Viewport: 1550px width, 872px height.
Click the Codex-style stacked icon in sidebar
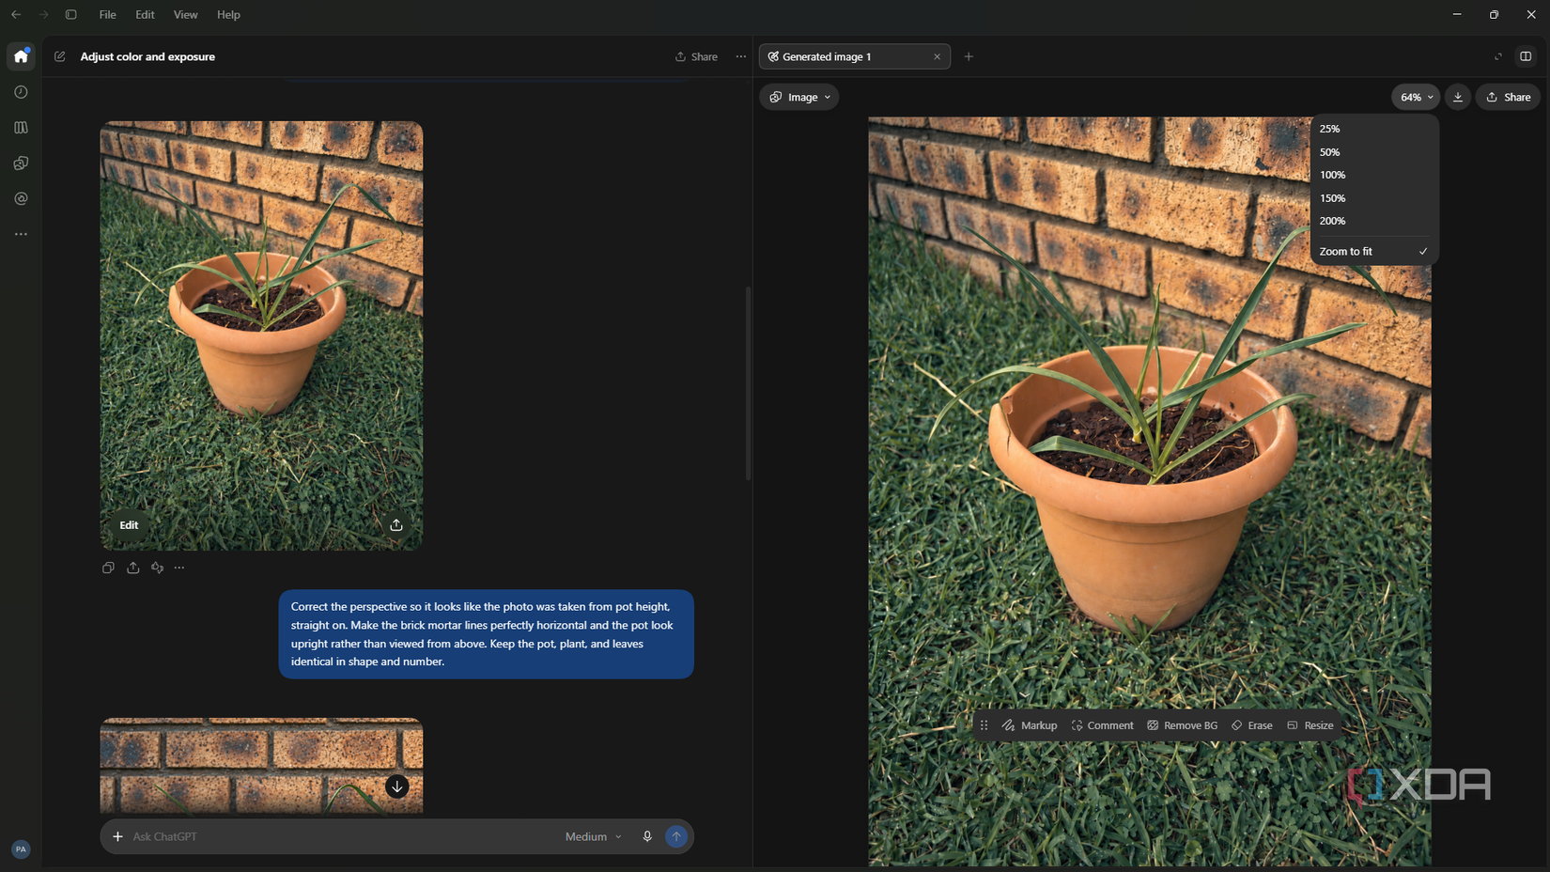click(x=21, y=163)
